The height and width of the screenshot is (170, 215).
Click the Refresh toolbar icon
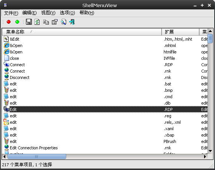(x=37, y=22)
